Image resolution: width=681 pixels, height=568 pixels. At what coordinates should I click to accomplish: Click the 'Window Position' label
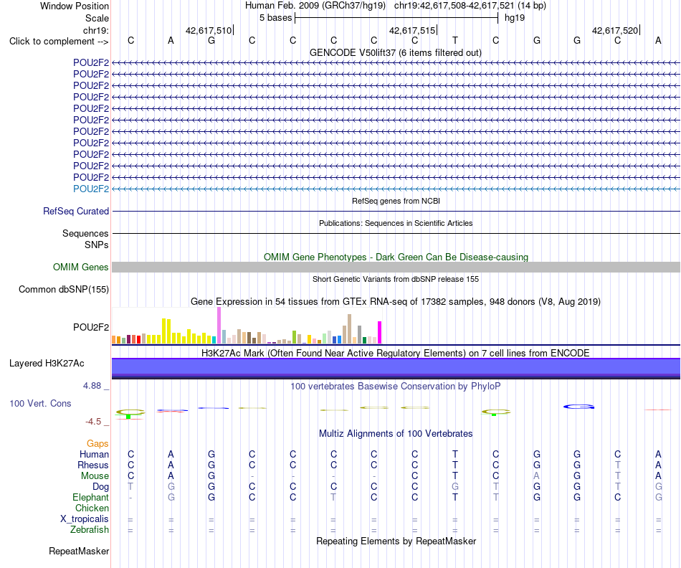[75, 6]
